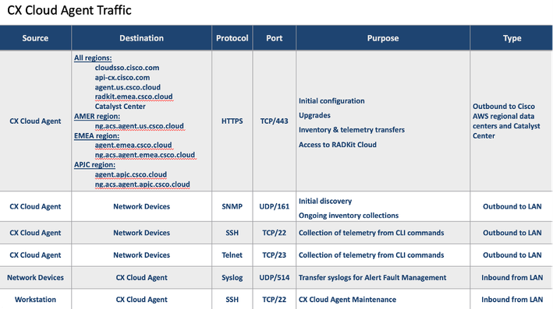Select "TCP/22" port in the Workstation row
Viewport: 553px width, 309px height.
275,300
